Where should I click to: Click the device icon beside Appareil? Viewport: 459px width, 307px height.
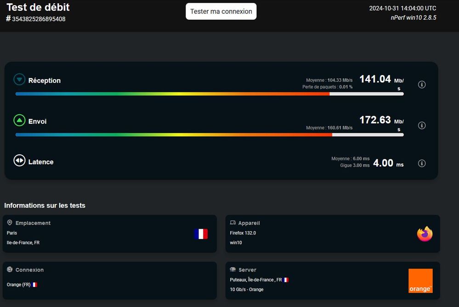(233, 223)
